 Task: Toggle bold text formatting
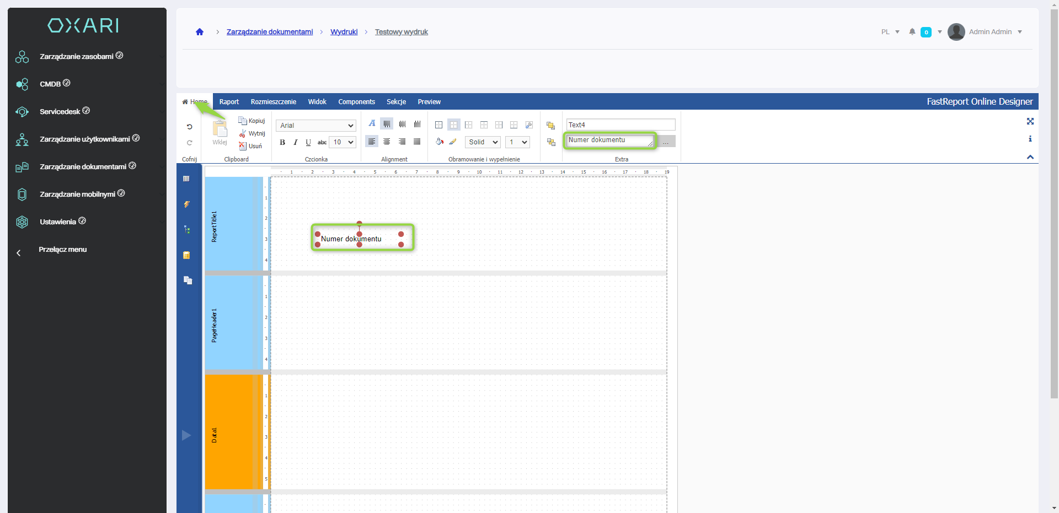(x=282, y=142)
